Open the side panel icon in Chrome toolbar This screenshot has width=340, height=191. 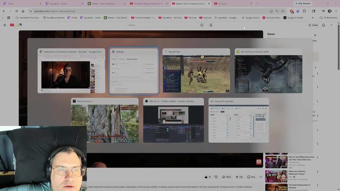[x=314, y=11]
